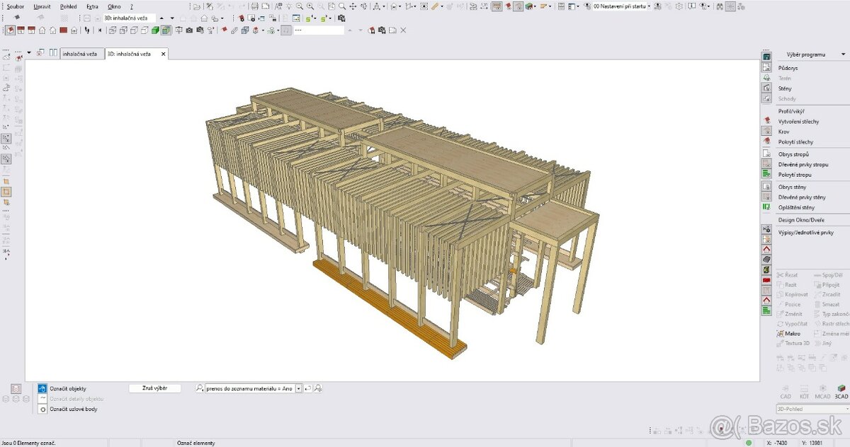The width and height of the screenshot is (850, 447).
Task: Toggle Označit uzlové body mode
Action: pyautogui.click(x=42, y=409)
